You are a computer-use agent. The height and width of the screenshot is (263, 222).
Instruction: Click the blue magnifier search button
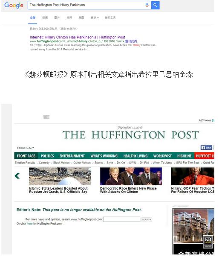(x=155, y=5)
